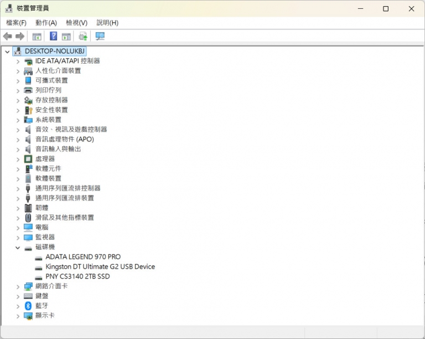Select the 通用序列匯流排控制器 label
The width and height of the screenshot is (425, 339).
[x=68, y=188]
